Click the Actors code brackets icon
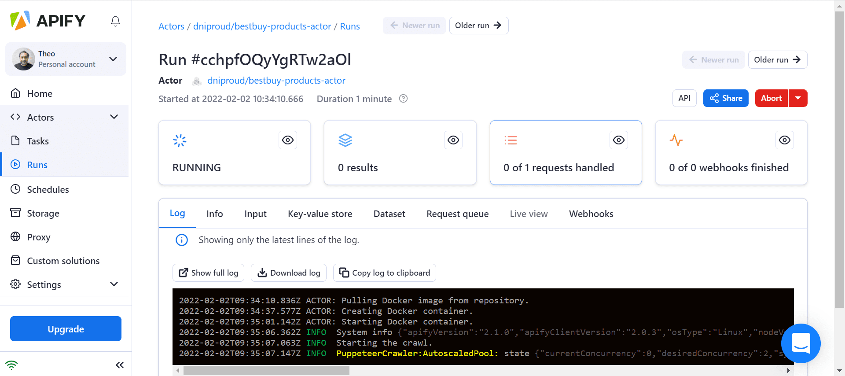This screenshot has height=376, width=845. pyautogui.click(x=15, y=117)
